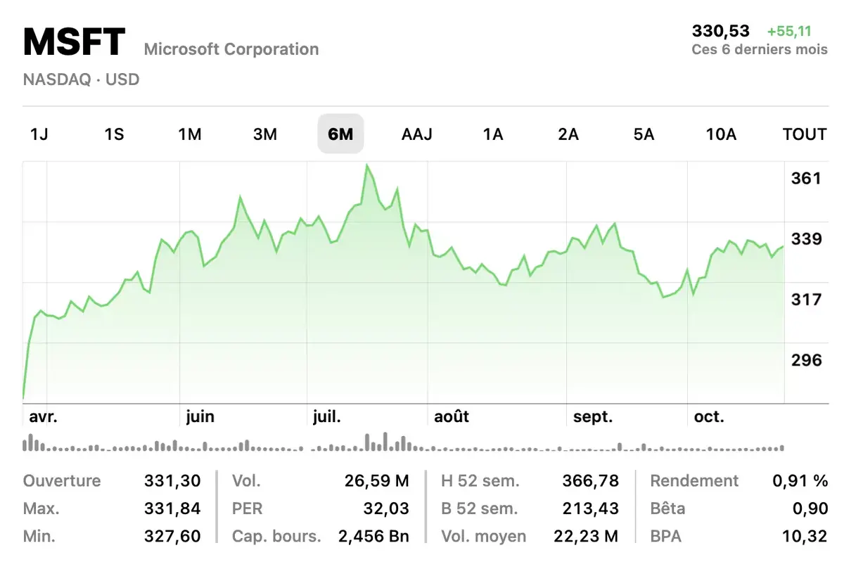844x562 pixels.
Task: Select the 1A one-year range
Action: point(492,134)
